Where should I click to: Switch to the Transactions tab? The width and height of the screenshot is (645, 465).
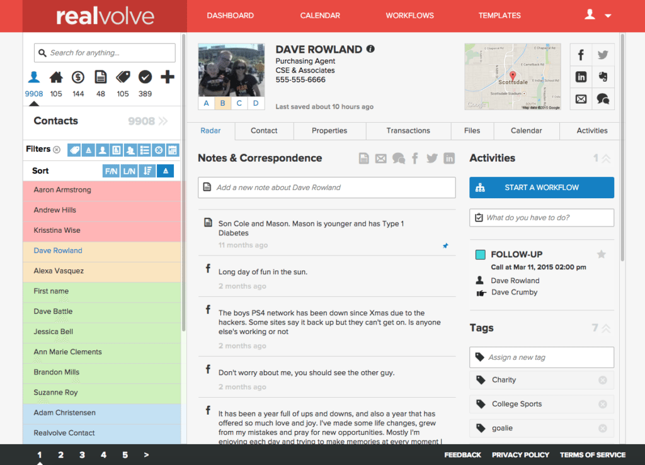(408, 131)
